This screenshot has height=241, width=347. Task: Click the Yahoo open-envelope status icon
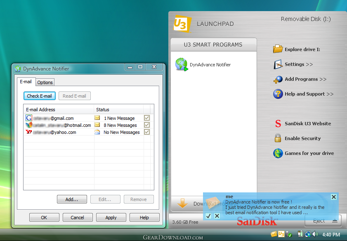(x=97, y=132)
